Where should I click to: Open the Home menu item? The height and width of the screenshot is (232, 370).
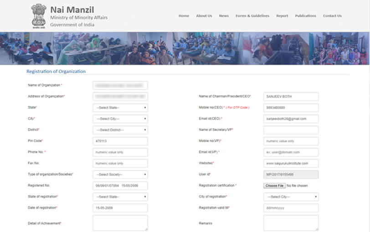tap(184, 16)
